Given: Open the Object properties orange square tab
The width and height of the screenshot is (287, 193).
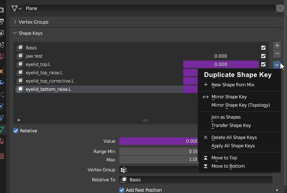Looking at the screenshot, I should click(x=2, y=71).
